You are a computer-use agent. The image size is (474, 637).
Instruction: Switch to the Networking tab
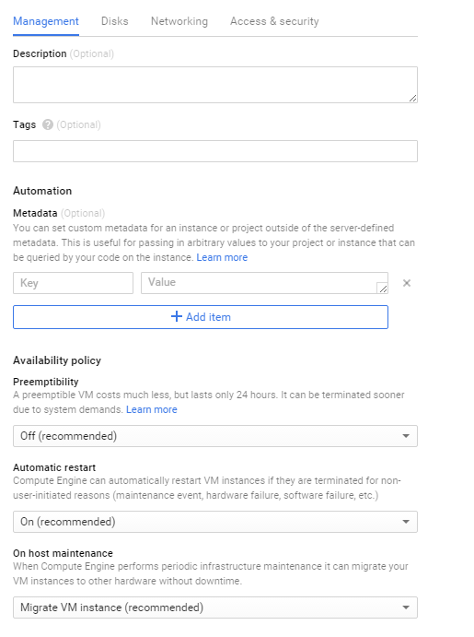click(x=179, y=21)
